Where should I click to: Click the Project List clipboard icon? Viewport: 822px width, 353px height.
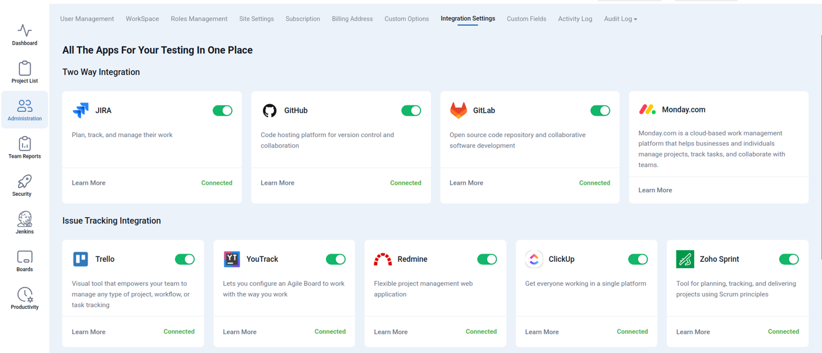(25, 68)
